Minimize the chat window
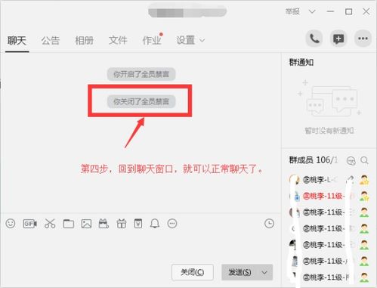The width and height of the screenshot is (377, 288). tap(330, 11)
